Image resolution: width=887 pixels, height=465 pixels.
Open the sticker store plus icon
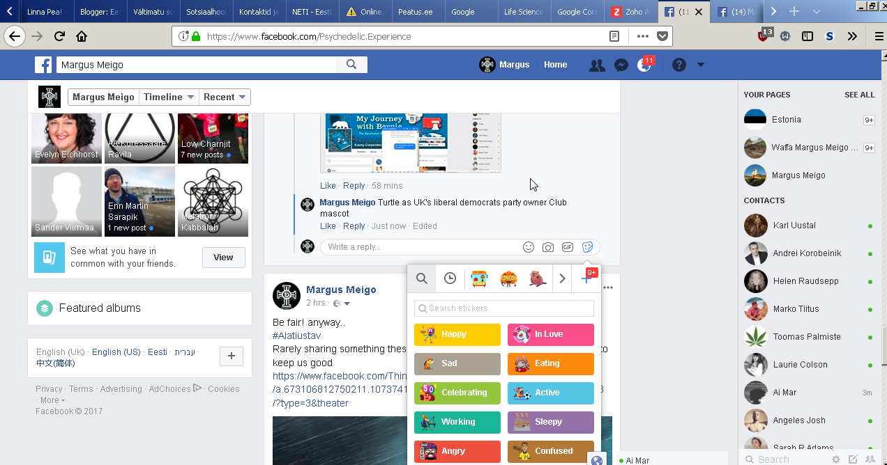point(586,278)
